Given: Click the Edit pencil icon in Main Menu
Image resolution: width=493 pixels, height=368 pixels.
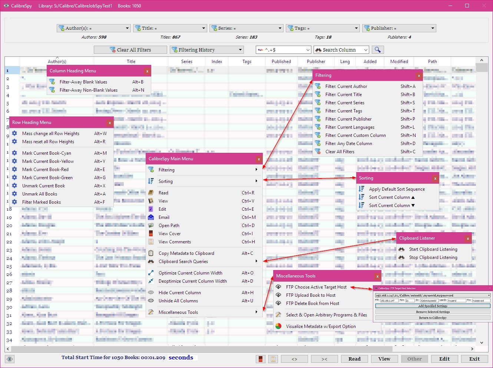Looking at the screenshot, I should (x=151, y=209).
